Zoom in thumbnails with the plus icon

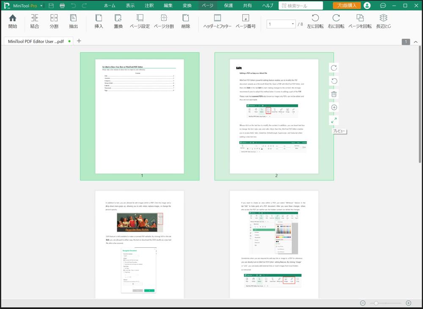(409, 303)
